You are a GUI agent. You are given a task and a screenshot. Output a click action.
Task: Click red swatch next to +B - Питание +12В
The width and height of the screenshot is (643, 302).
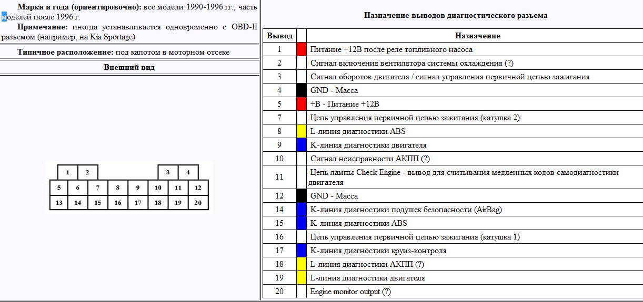(302, 104)
